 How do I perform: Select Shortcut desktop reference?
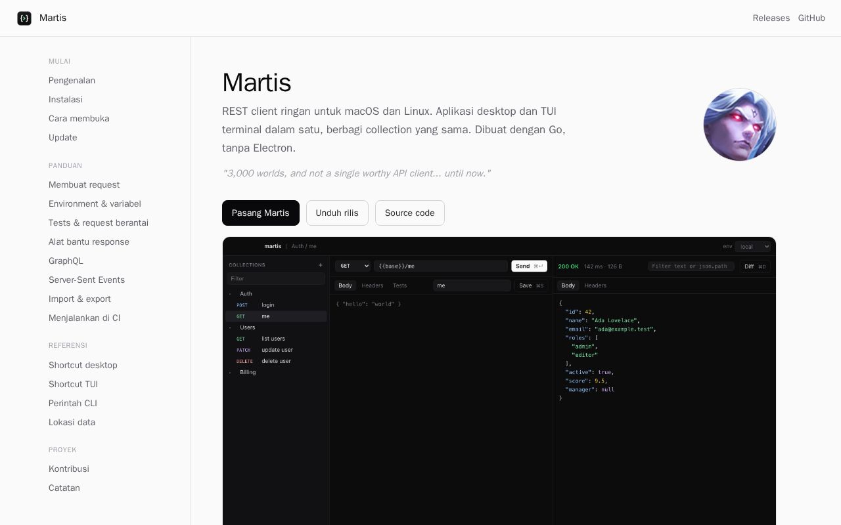83,366
